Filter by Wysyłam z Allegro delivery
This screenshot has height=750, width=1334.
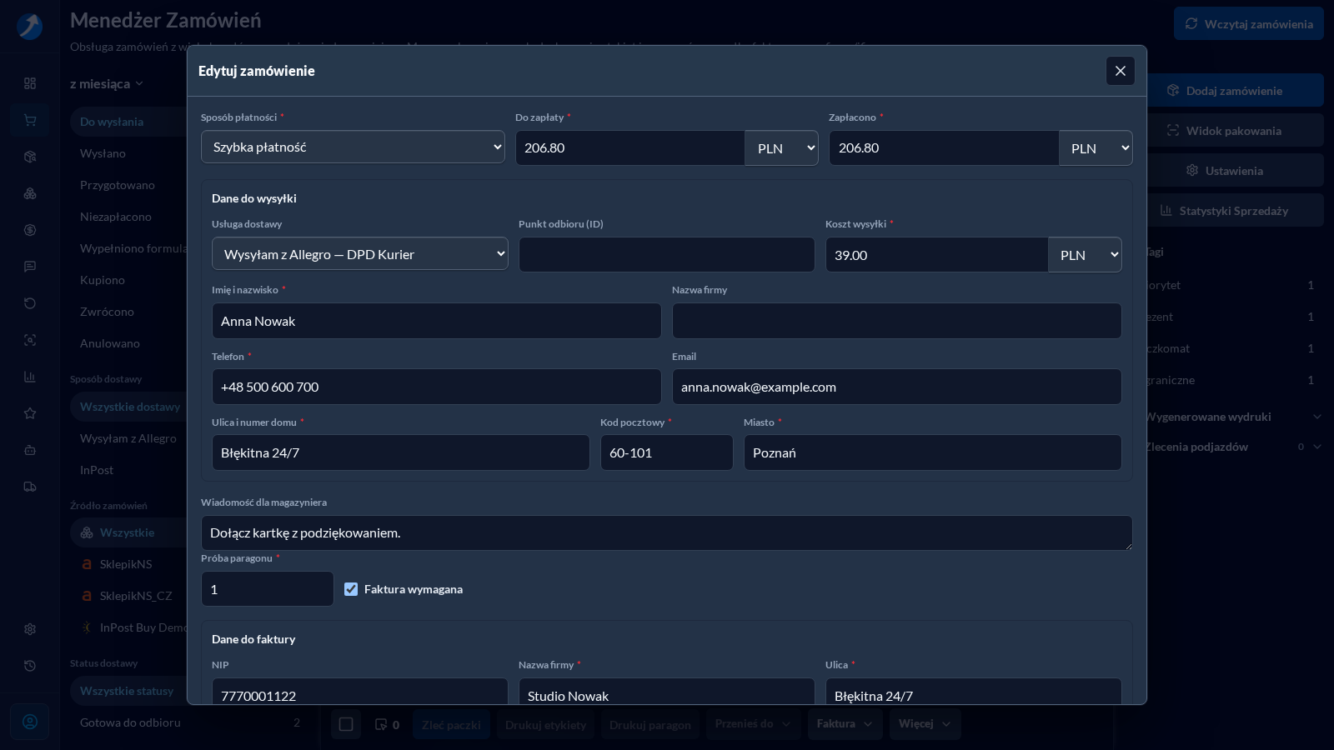coord(129,438)
